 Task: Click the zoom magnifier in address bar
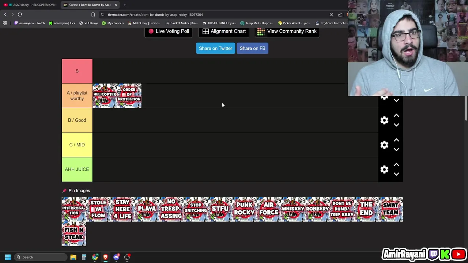(x=332, y=15)
